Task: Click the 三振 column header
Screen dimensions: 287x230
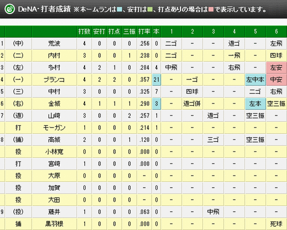Action: pos(129,31)
